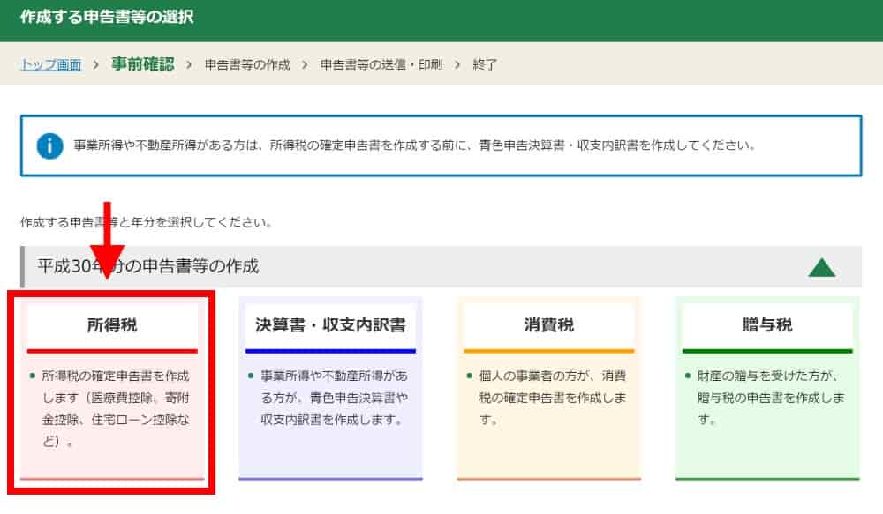This screenshot has width=883, height=514.
Task: Click the chevron right after トップ画面
Action: click(x=95, y=65)
